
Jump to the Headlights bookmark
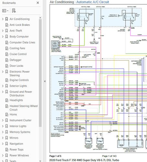point(16,100)
